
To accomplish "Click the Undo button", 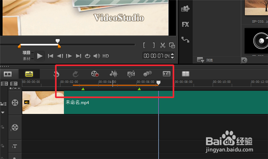I will (x=56, y=74).
